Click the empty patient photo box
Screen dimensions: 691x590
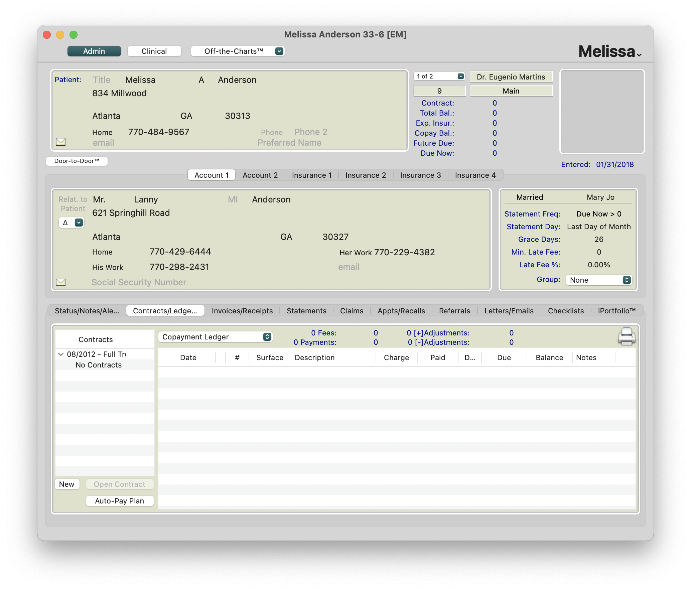click(x=602, y=112)
